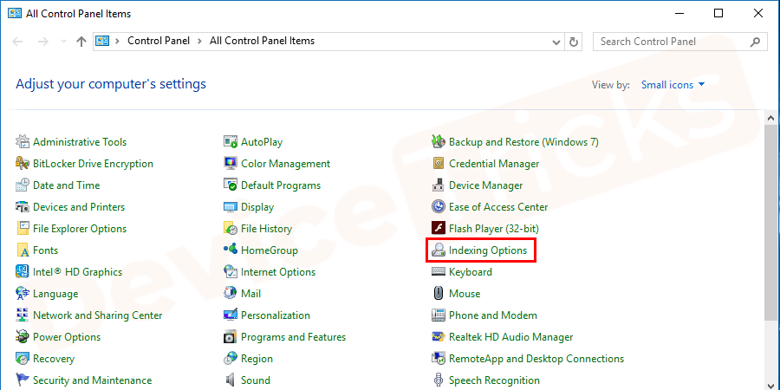The image size is (780, 390).
Task: Go up one level with Up arrow
Action: coord(81,42)
